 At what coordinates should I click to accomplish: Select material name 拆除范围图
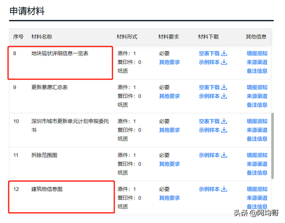44,155
